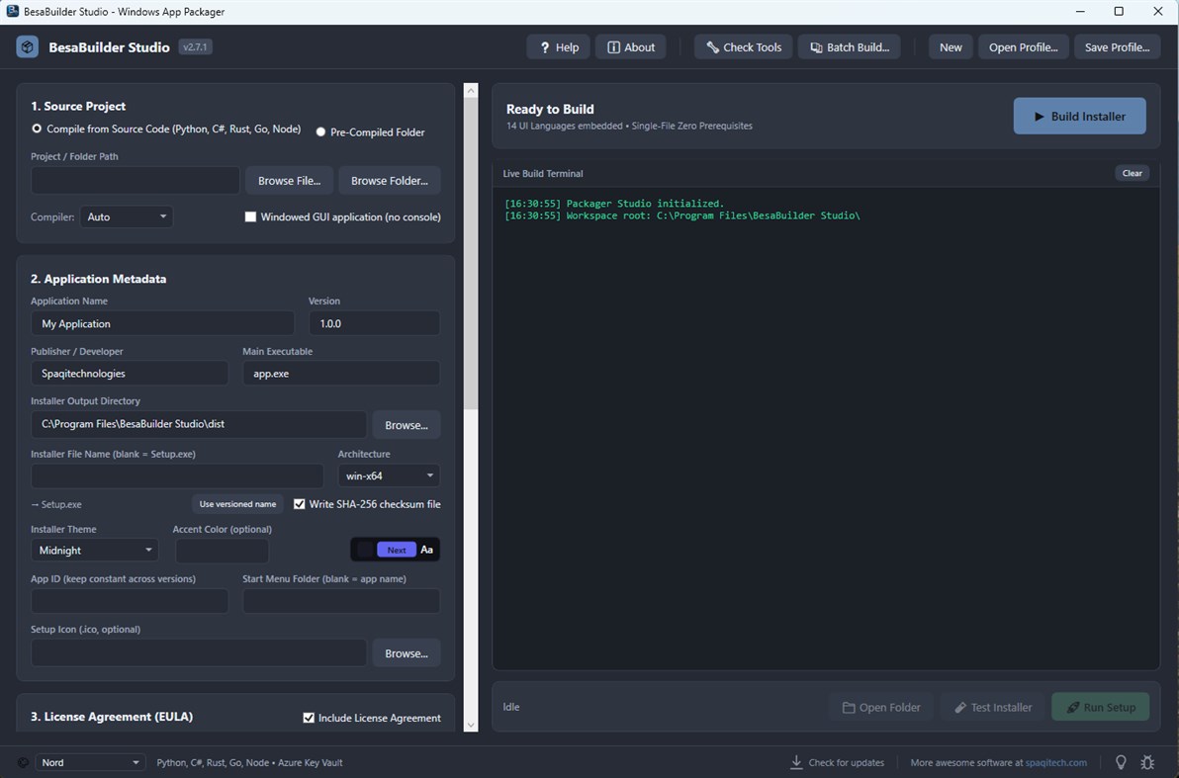Uncheck Write SHA-256 checksum file

[300, 503]
